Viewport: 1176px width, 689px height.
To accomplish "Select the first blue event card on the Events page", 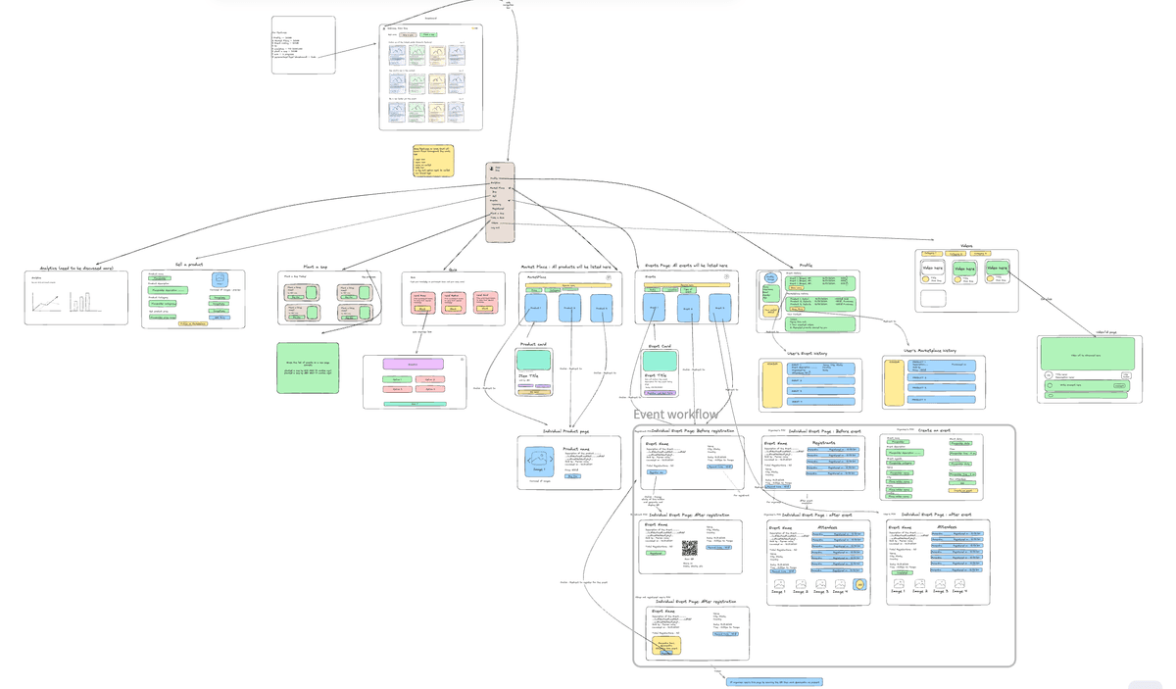I will click(655, 308).
